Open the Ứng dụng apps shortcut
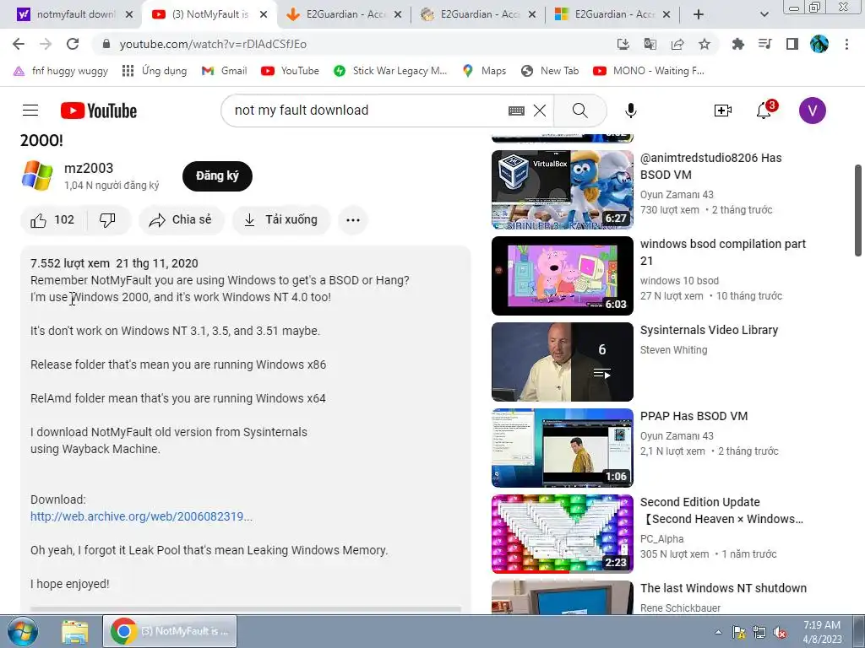 pos(155,71)
